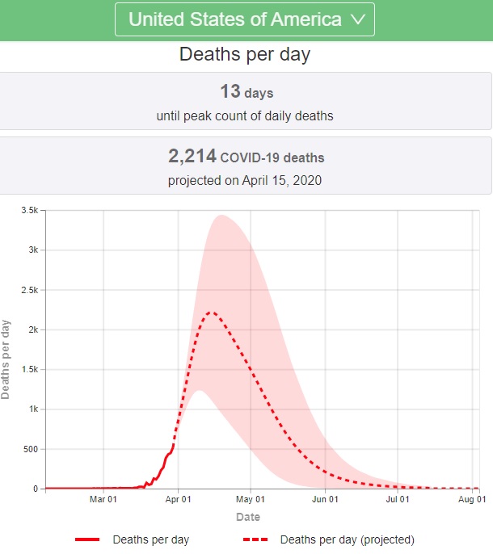Click the 2k y-axis tick label
493x554 pixels.
[x=33, y=329]
